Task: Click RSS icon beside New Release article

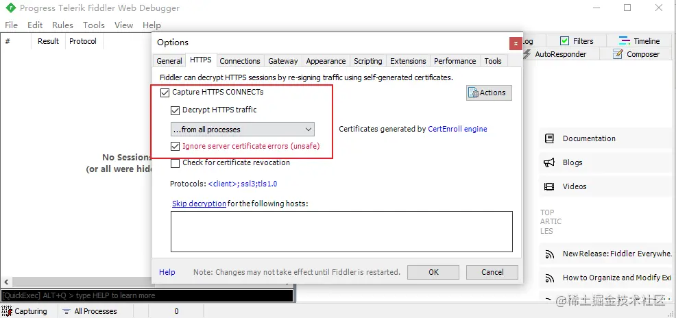Action: tap(550, 254)
